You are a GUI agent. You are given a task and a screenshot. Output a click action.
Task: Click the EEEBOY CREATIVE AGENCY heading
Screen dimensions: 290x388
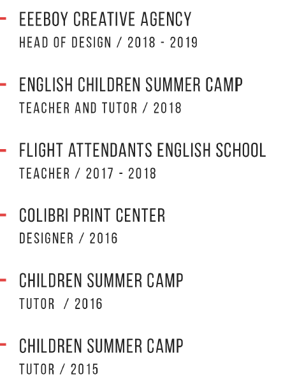pyautogui.click(x=105, y=19)
